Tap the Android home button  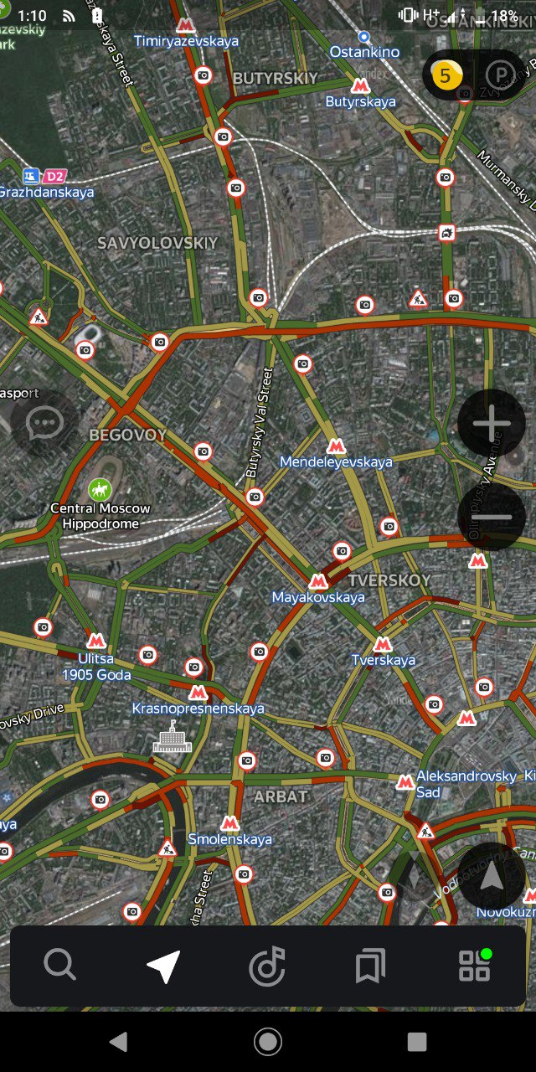click(268, 1042)
